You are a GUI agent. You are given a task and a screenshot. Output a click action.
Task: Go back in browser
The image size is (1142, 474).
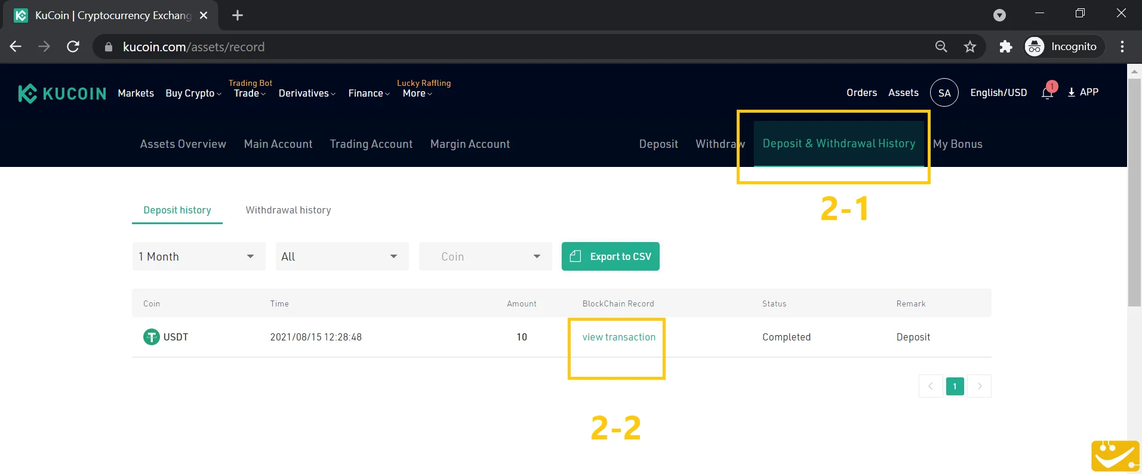pos(16,47)
